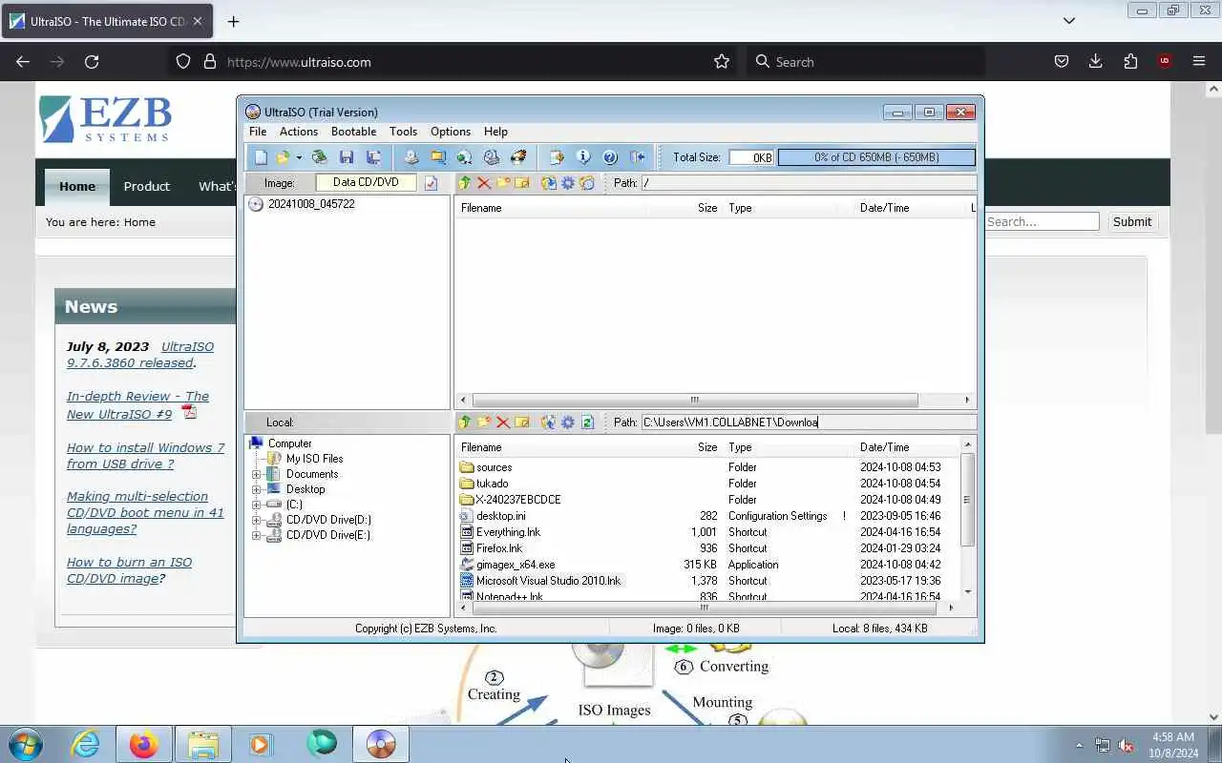Click the gear icon in image pane toolbar
The image size is (1222, 763).
click(x=568, y=183)
